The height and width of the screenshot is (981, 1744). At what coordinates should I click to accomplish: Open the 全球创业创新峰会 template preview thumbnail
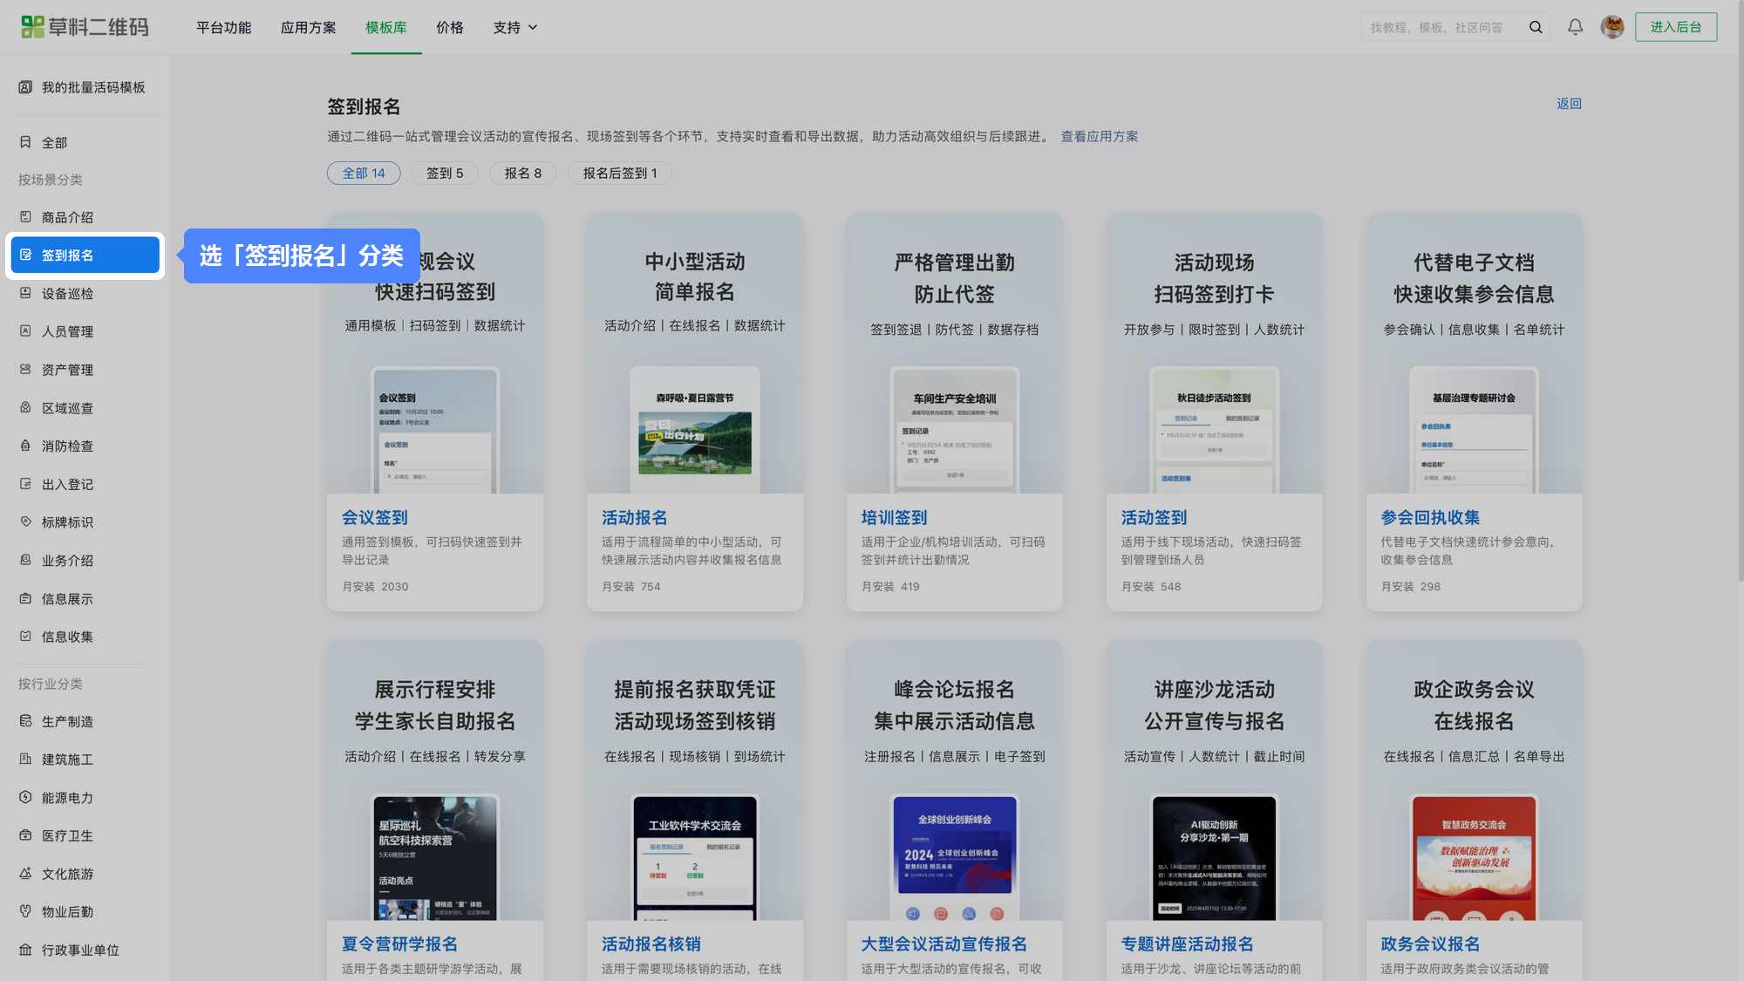pos(955,858)
